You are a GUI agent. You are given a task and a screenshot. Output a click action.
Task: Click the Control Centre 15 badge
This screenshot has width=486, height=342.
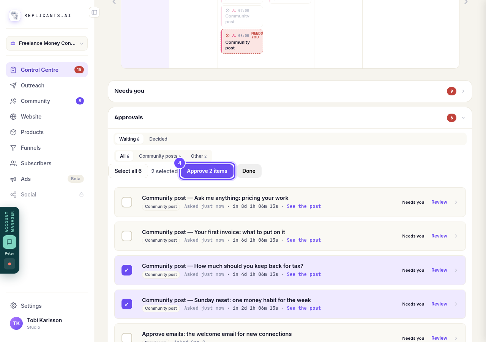pyautogui.click(x=79, y=70)
